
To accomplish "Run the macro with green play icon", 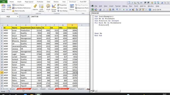I will pyautogui.click(x=124, y=9).
